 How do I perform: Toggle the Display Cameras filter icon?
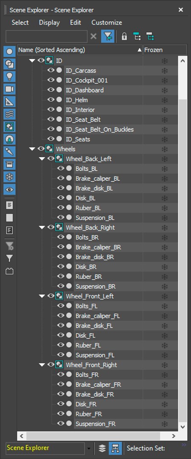[9, 89]
